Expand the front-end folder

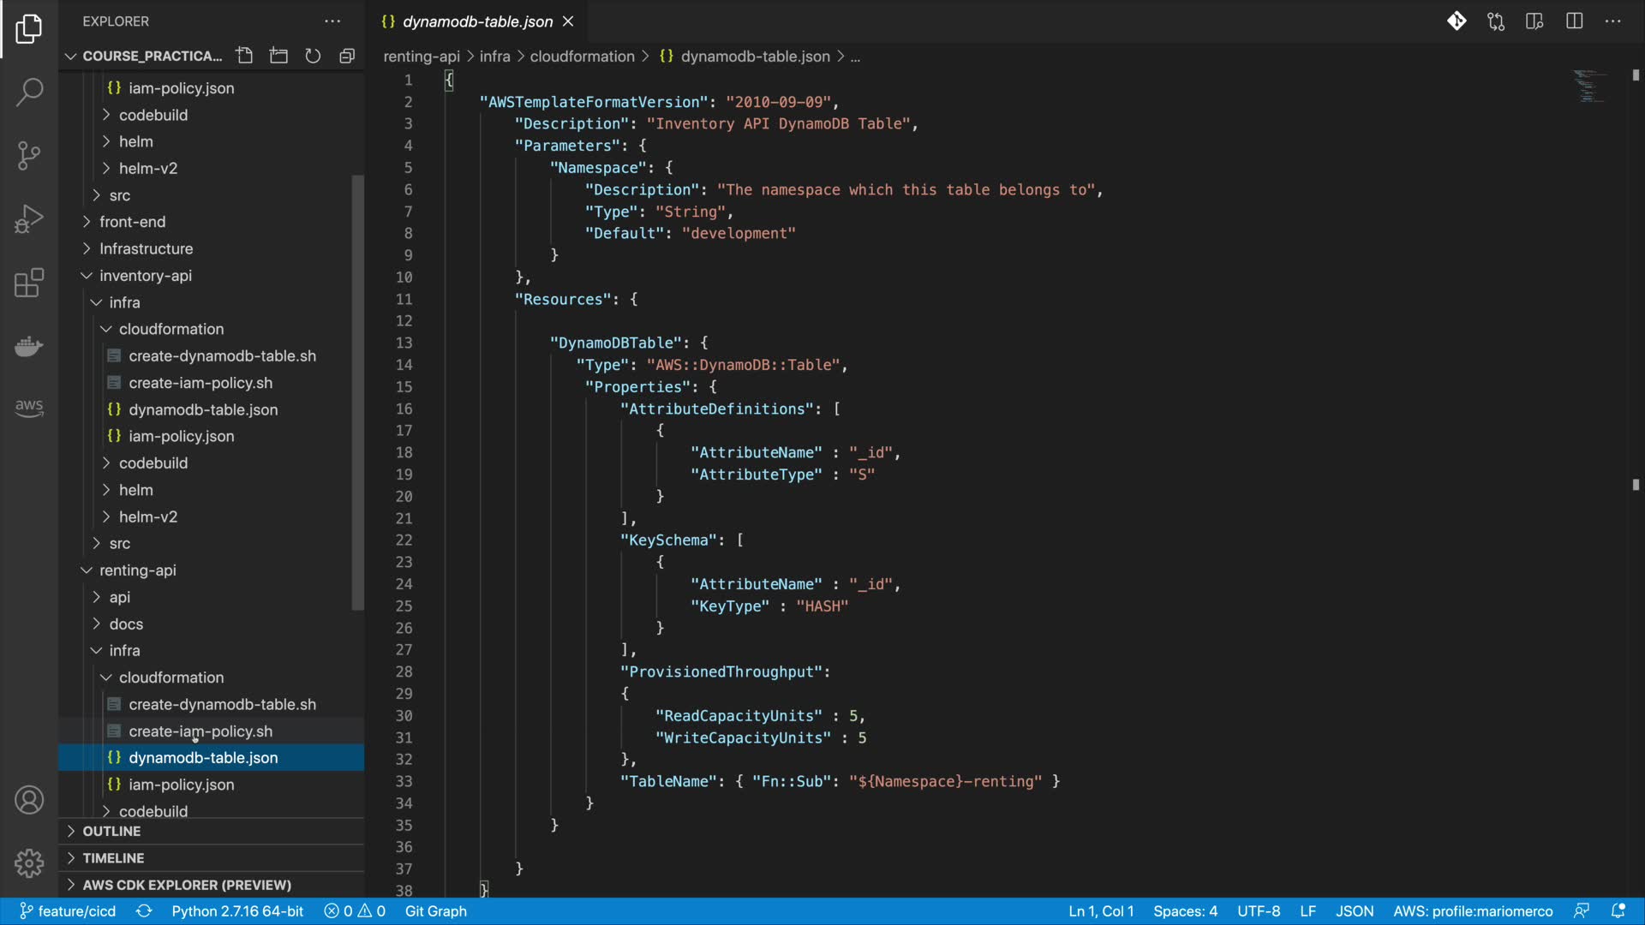pos(132,222)
